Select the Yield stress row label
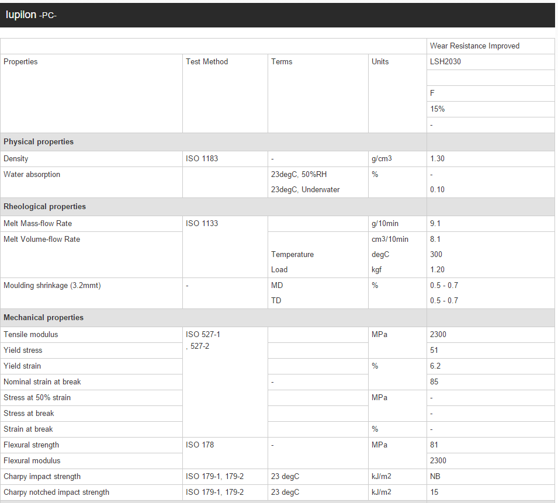The image size is (558, 503). pos(23,350)
